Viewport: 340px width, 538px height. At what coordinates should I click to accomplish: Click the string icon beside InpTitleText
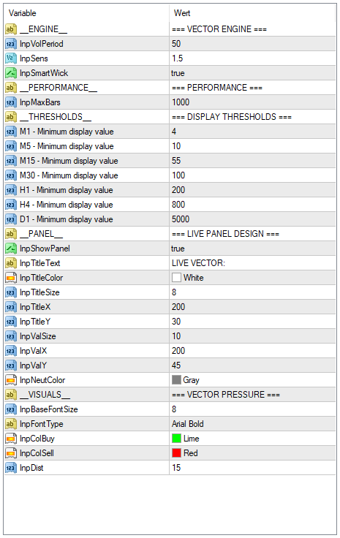pyautogui.click(x=11, y=263)
